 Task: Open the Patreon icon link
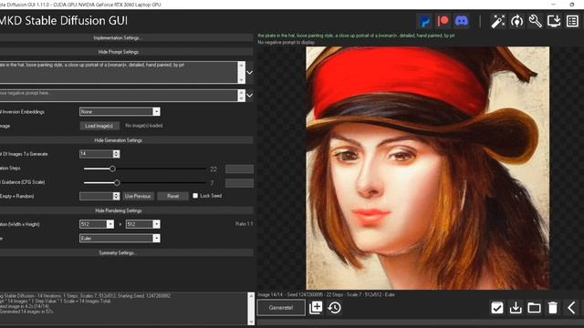click(x=443, y=21)
